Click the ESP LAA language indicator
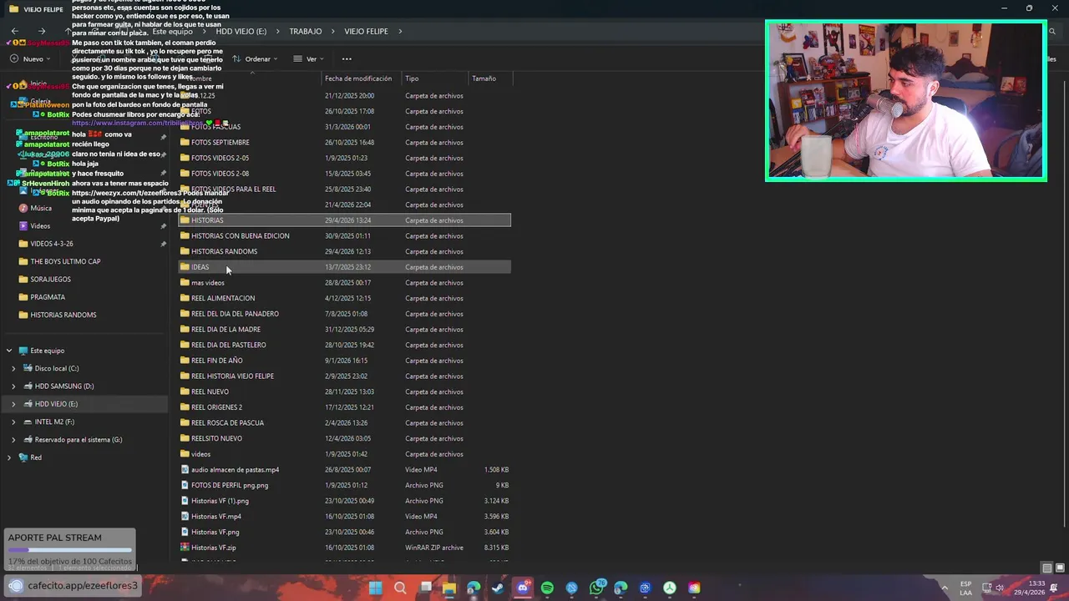The width and height of the screenshot is (1069, 601). click(965, 588)
